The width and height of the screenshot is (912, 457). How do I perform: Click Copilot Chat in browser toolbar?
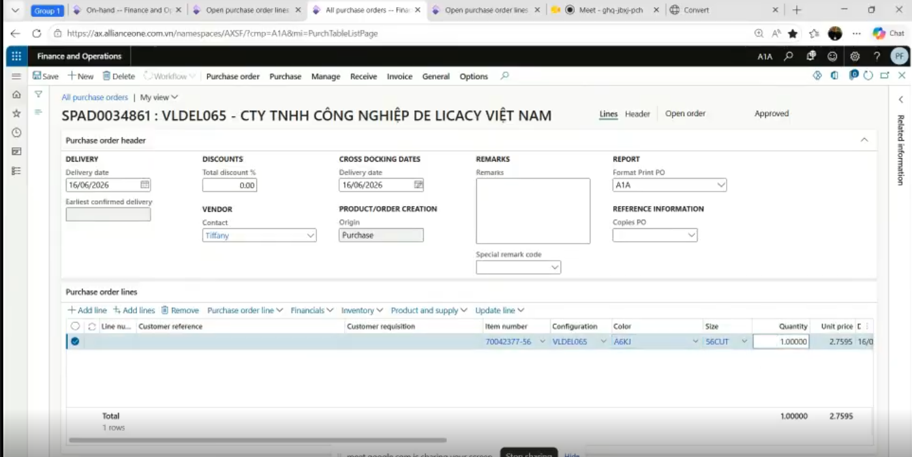pyautogui.click(x=889, y=33)
